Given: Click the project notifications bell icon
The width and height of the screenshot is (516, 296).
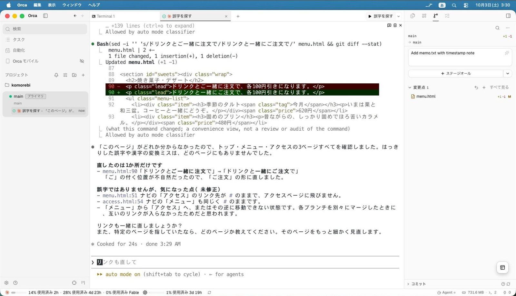Looking at the screenshot, I should click(x=56, y=75).
